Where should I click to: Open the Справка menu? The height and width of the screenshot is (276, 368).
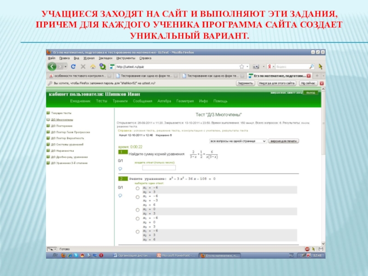click(145, 58)
